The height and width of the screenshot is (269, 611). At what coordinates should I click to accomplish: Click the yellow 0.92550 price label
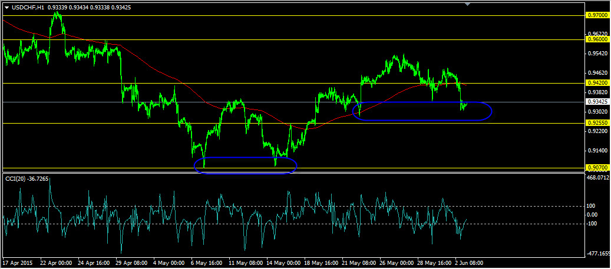pyautogui.click(x=597, y=123)
